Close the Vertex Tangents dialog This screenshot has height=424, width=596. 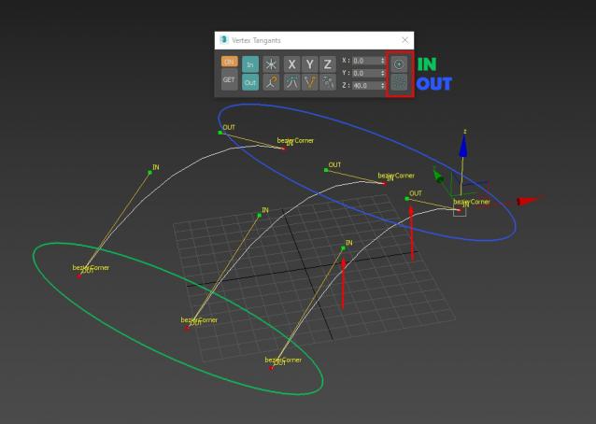point(405,40)
